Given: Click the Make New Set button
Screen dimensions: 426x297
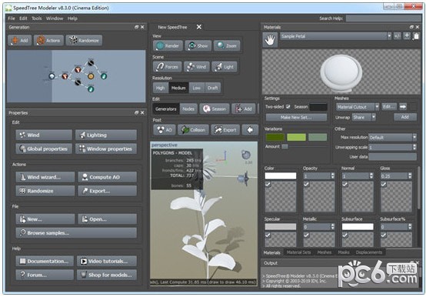Looking at the screenshot, I should coord(296,118).
